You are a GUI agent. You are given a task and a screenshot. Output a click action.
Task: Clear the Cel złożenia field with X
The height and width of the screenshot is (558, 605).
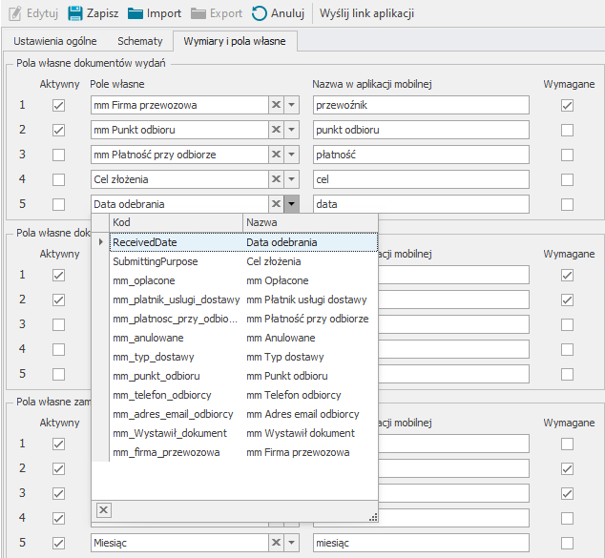[275, 179]
